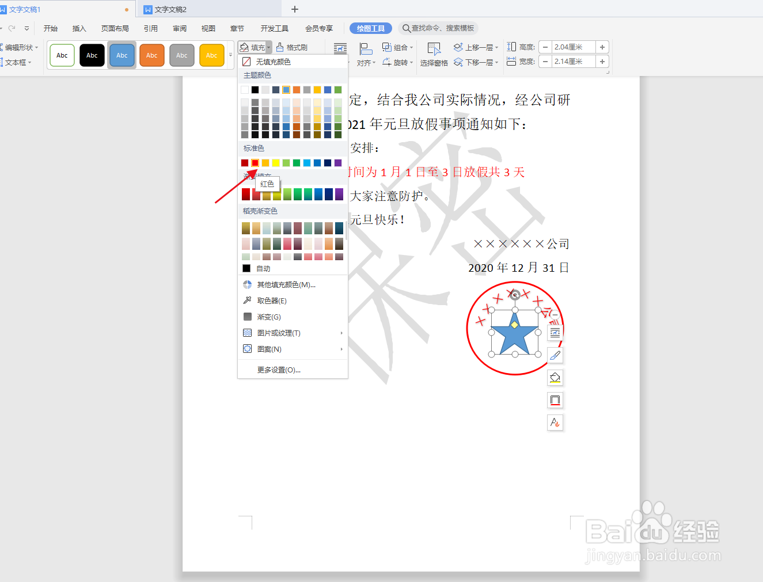
Task: Click the text wrapping icon near the star
Action: 555,332
